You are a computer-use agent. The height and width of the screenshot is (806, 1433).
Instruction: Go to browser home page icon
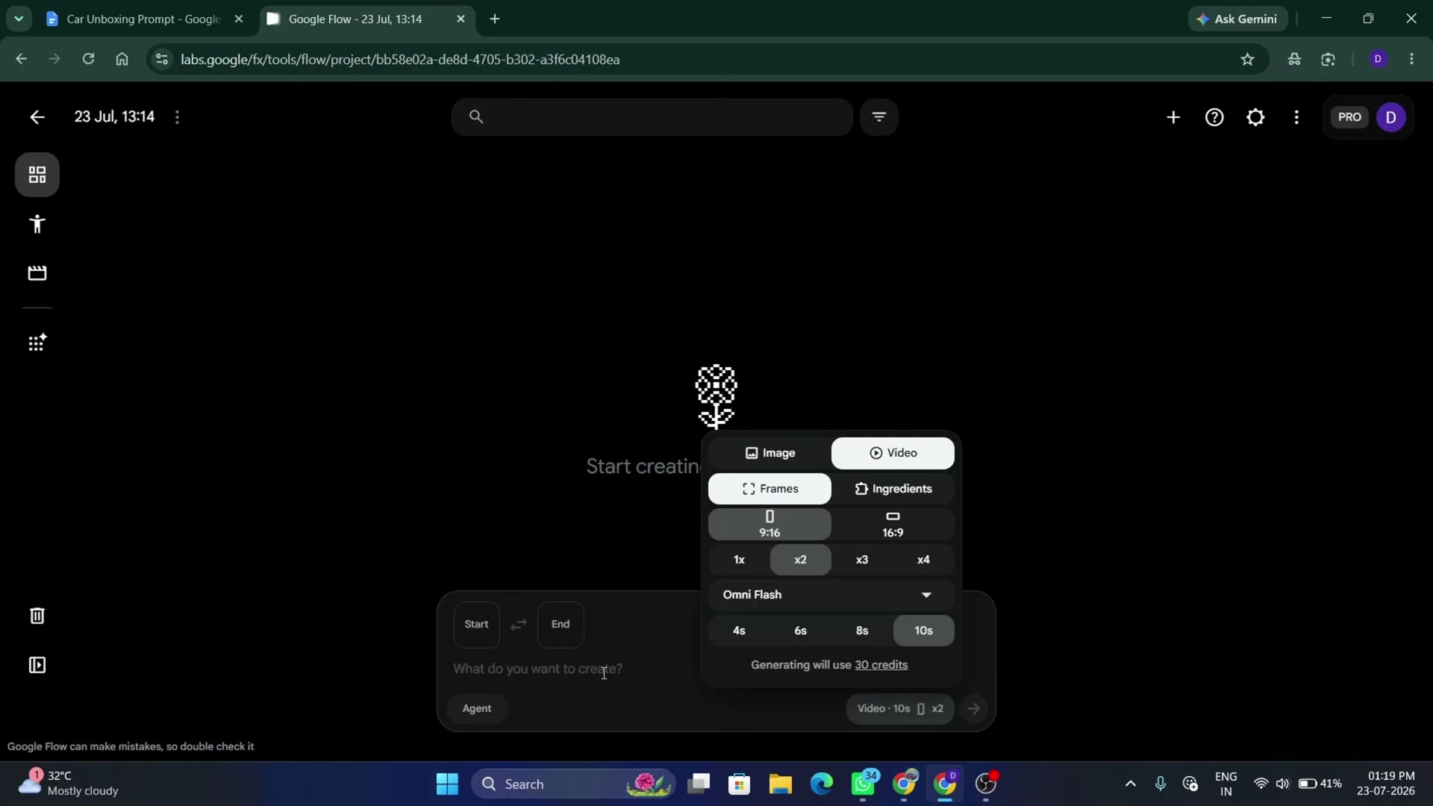click(122, 59)
